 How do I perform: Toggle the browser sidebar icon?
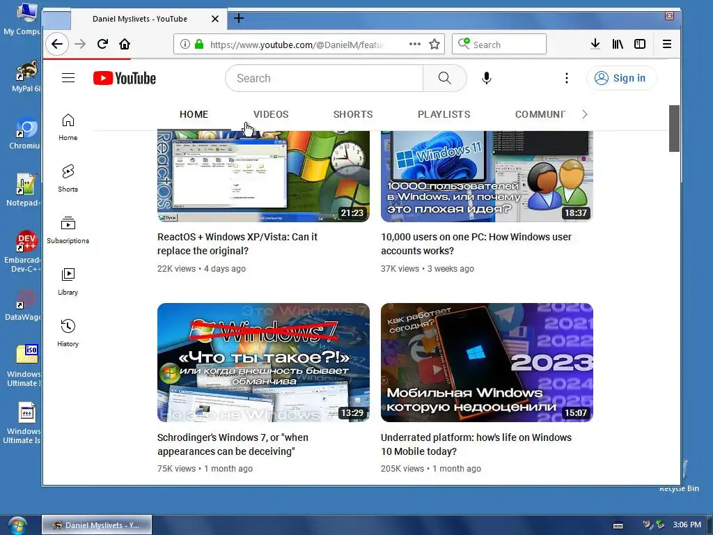tap(640, 44)
